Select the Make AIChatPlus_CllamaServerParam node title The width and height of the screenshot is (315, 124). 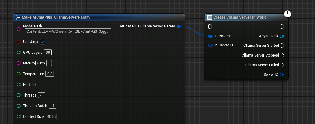pos(56,17)
